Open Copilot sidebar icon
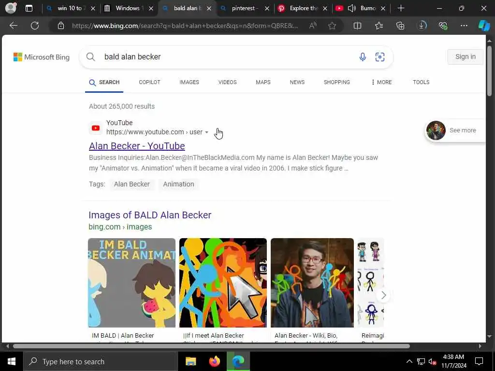Image resolution: width=495 pixels, height=371 pixels. (x=484, y=26)
